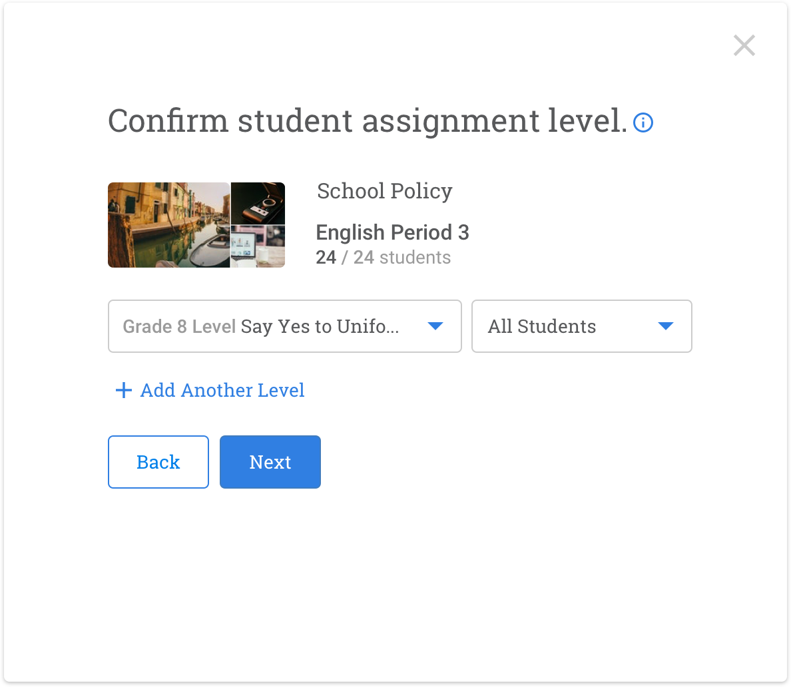Click the laptop desk thumbnail image
This screenshot has height=687, width=791.
(258, 246)
